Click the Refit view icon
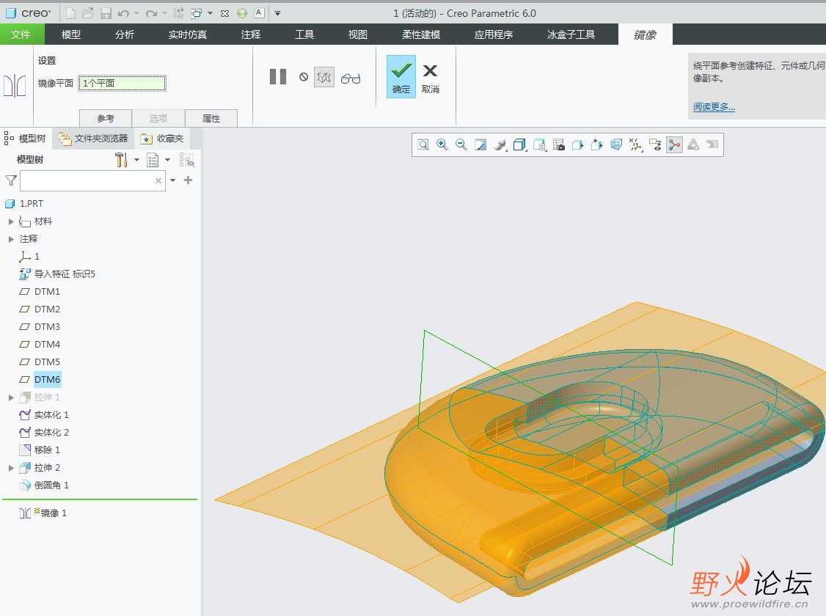This screenshot has width=826, height=616. click(x=423, y=144)
